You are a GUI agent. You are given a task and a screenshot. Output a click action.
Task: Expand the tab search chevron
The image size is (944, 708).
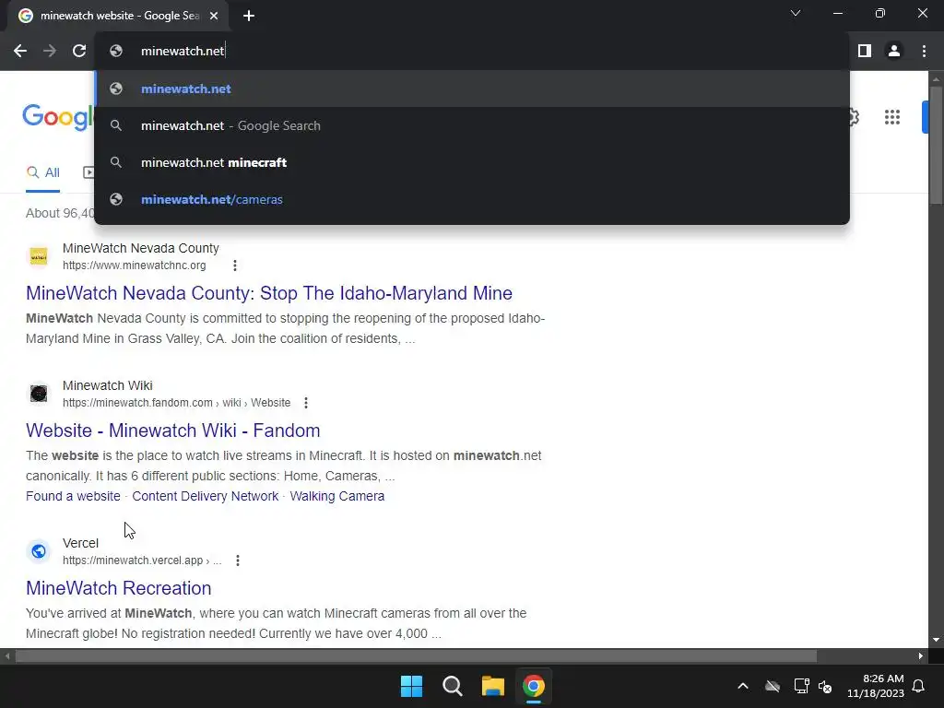pyautogui.click(x=796, y=13)
